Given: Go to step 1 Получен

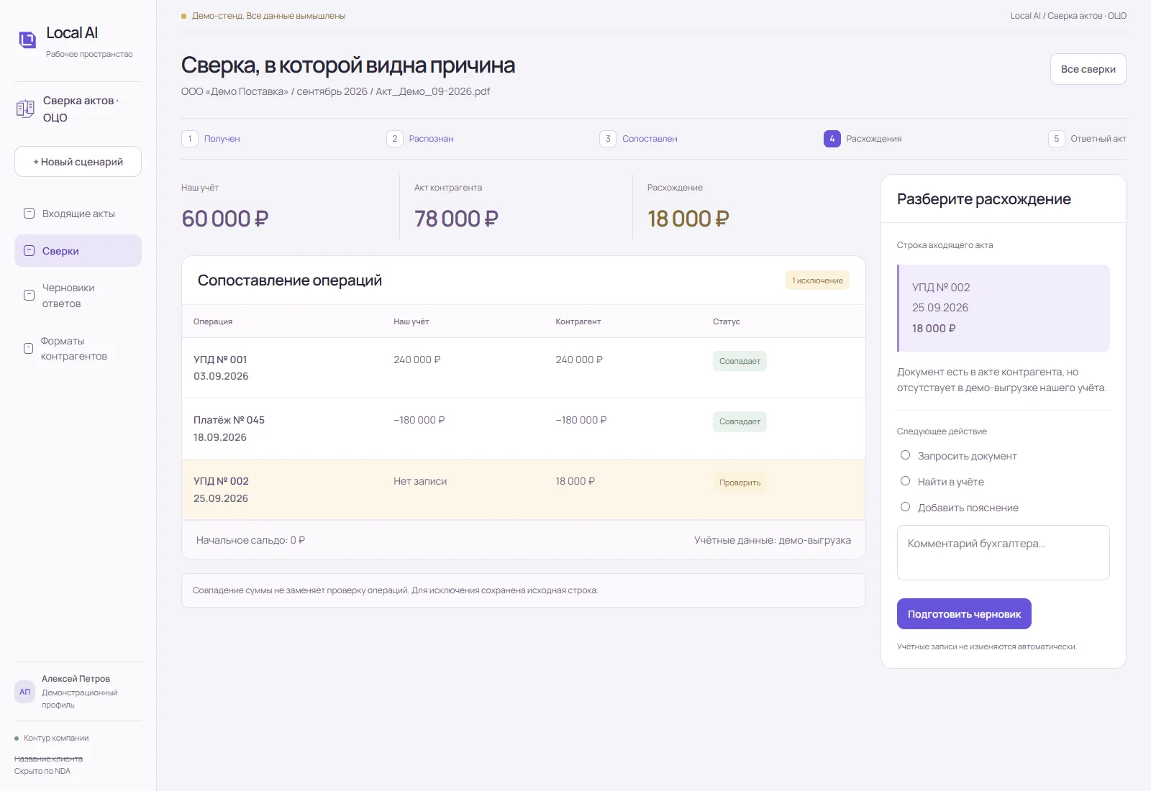Looking at the screenshot, I should [211, 139].
